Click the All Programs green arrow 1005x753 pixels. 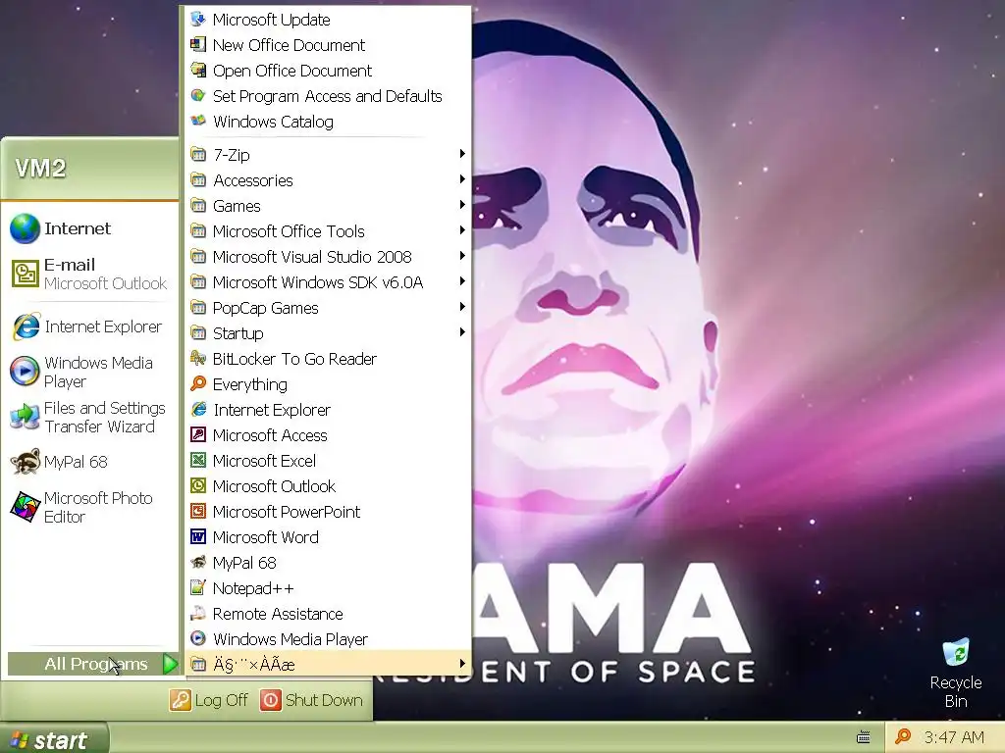point(170,664)
